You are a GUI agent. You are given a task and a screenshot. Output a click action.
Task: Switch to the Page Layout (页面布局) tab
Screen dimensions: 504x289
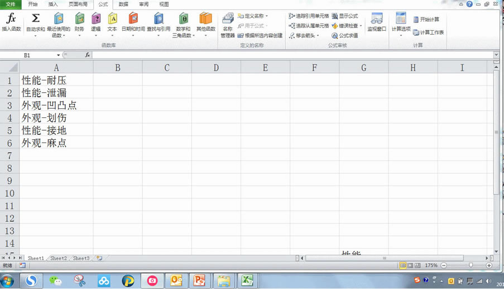78,4
